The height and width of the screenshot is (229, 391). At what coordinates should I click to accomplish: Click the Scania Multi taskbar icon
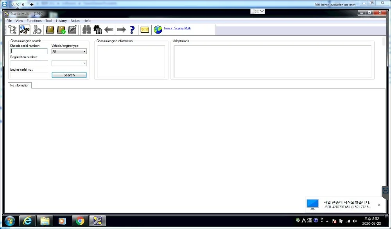pyautogui.click(x=97, y=221)
